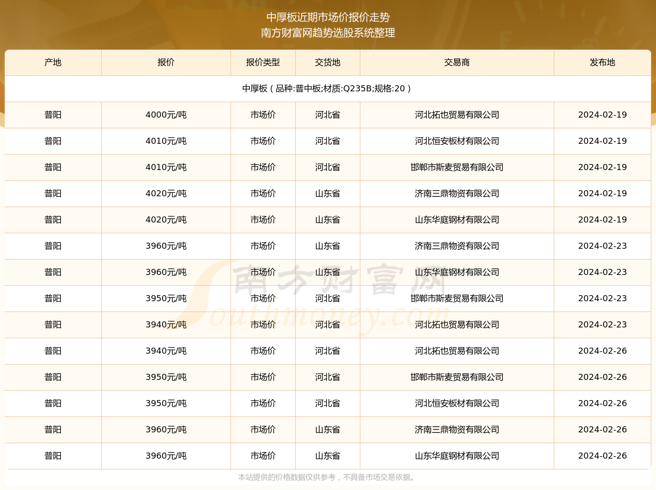This screenshot has height=490, width=656.
Task: Click 济南三鼎物资有限公司 trader name
Action: point(456,193)
